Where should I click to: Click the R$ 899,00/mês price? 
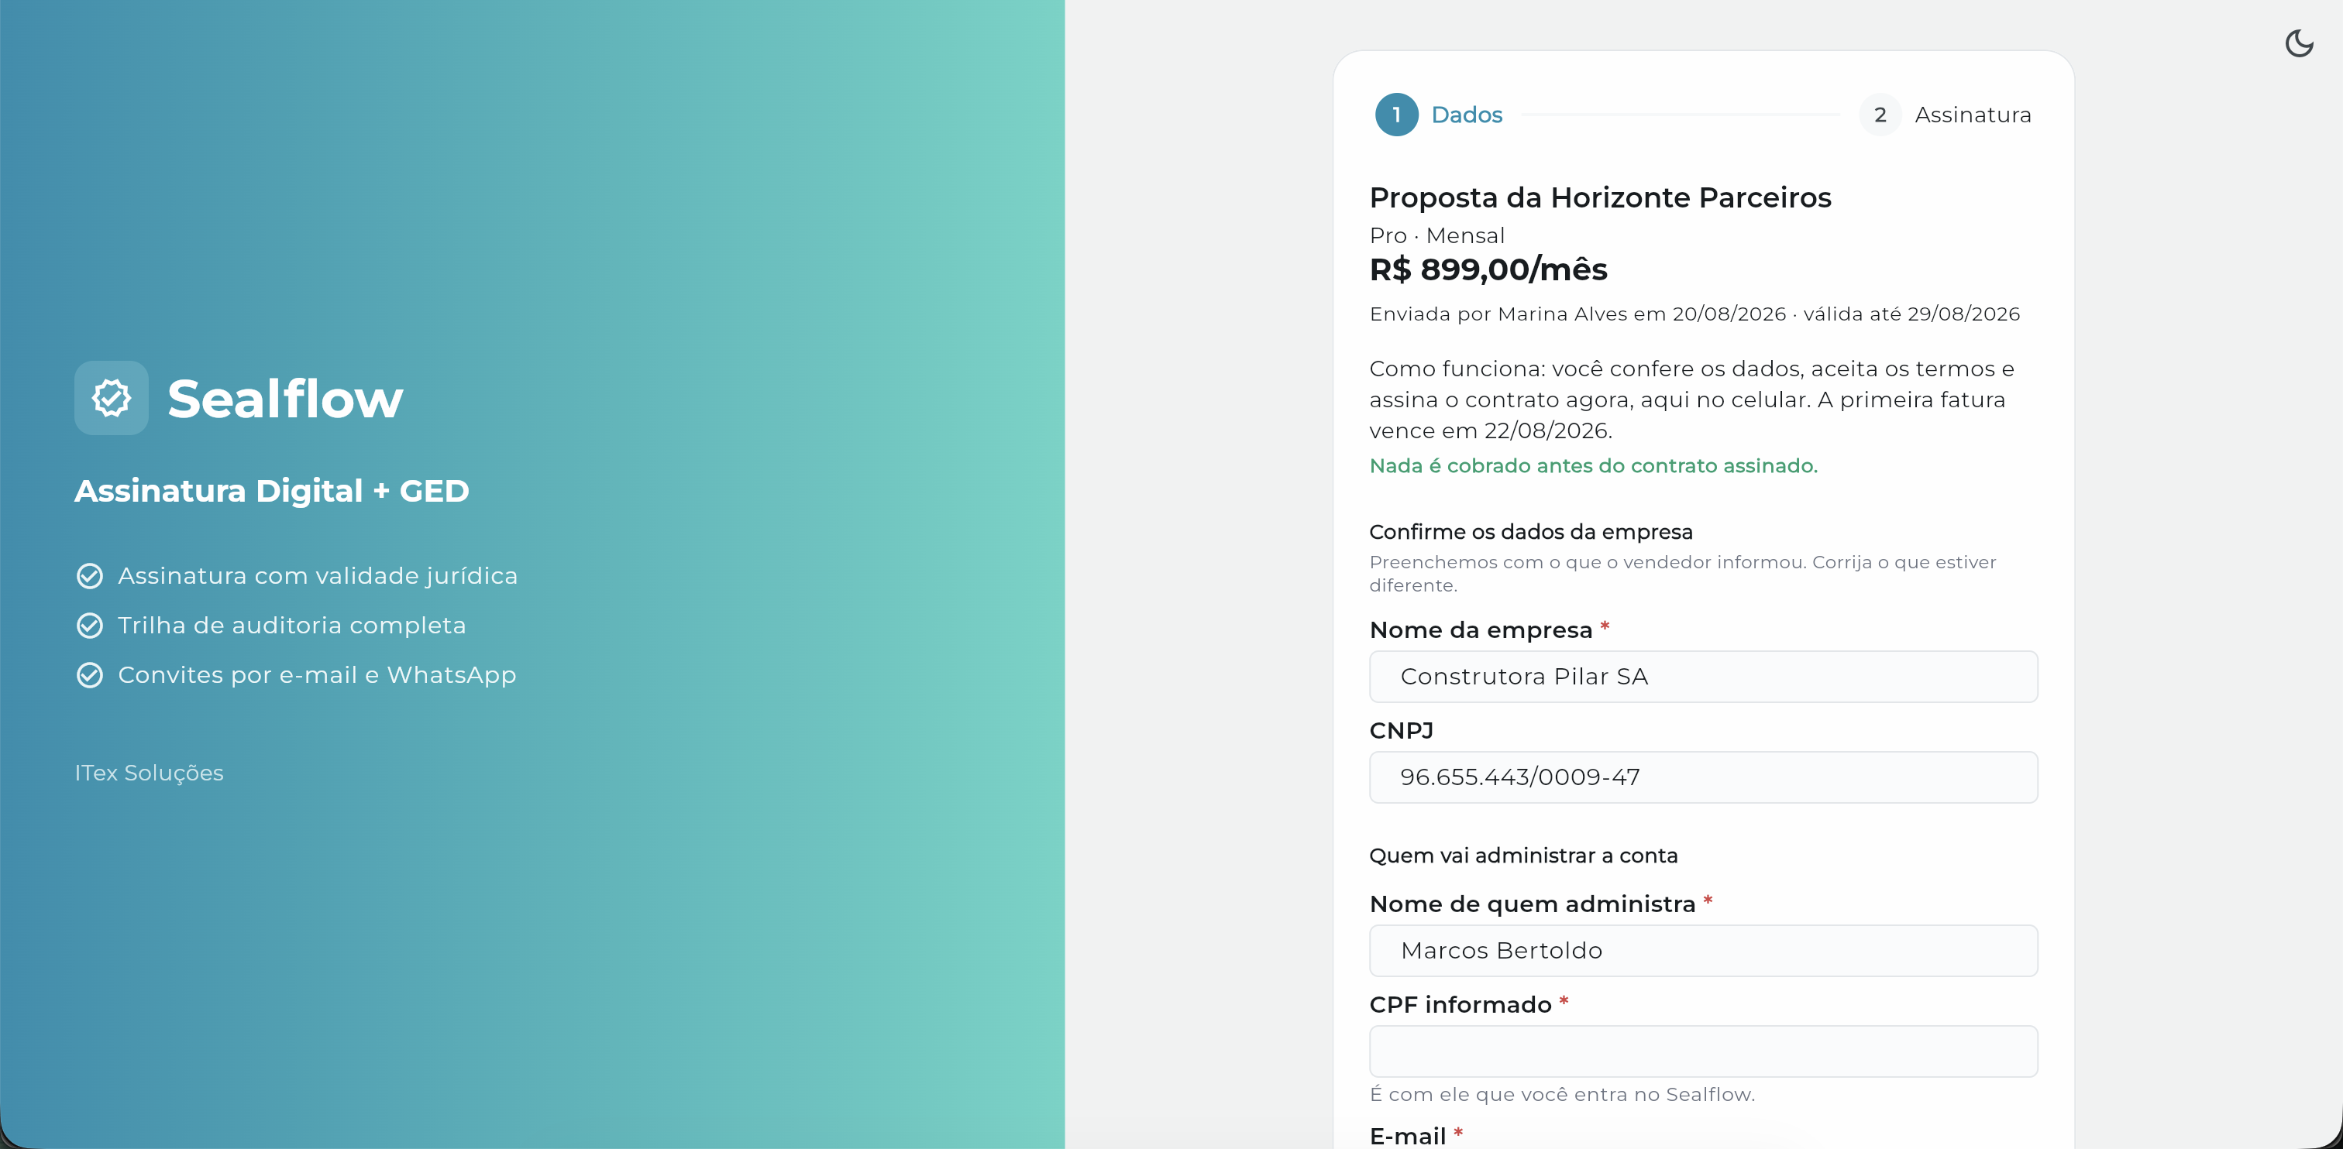click(x=1488, y=269)
